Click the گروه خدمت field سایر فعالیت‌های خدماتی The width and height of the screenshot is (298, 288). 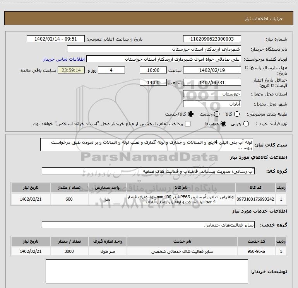[148, 225]
